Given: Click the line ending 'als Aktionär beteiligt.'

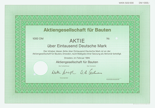Looking at the screenshot, I should pos(77,54).
